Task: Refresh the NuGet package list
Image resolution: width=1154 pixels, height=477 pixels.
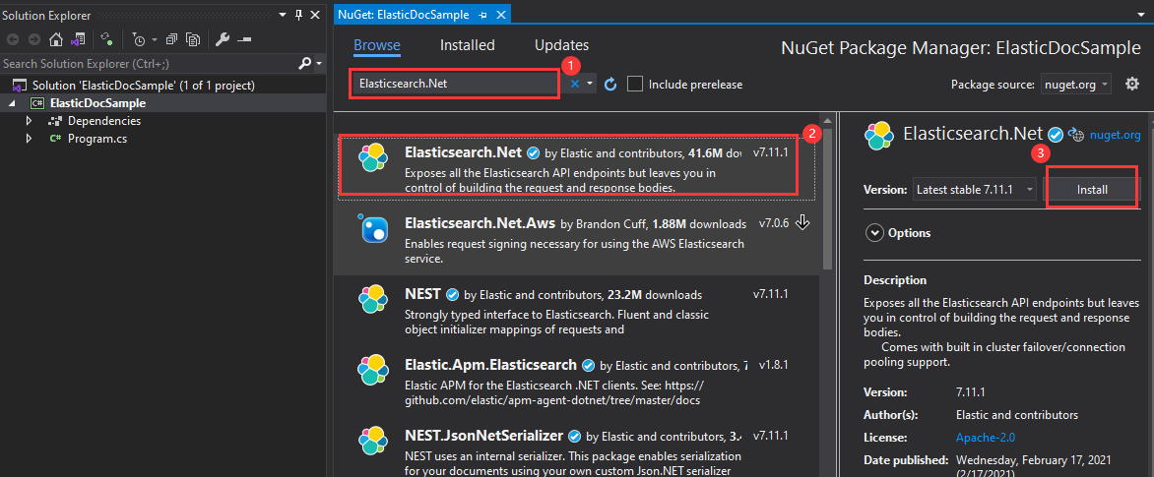Action: (610, 84)
